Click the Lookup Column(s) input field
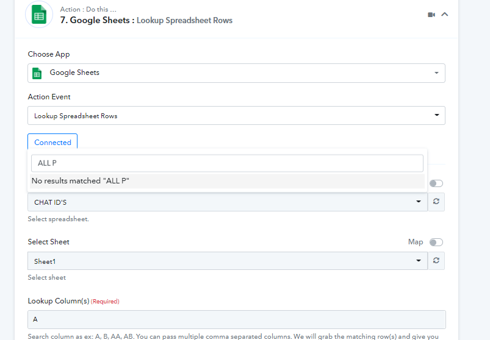The width and height of the screenshot is (490, 340). click(237, 319)
